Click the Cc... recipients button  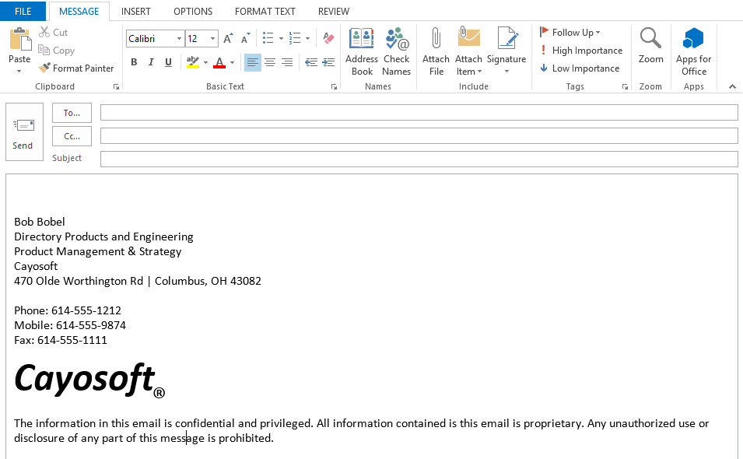point(72,136)
